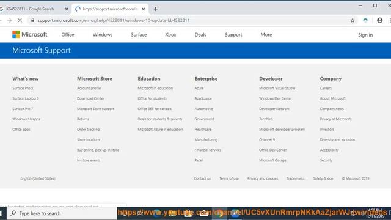Screen dimensions: 391x220
Task: Open the Deals menu item
Action: (x=200, y=35)
